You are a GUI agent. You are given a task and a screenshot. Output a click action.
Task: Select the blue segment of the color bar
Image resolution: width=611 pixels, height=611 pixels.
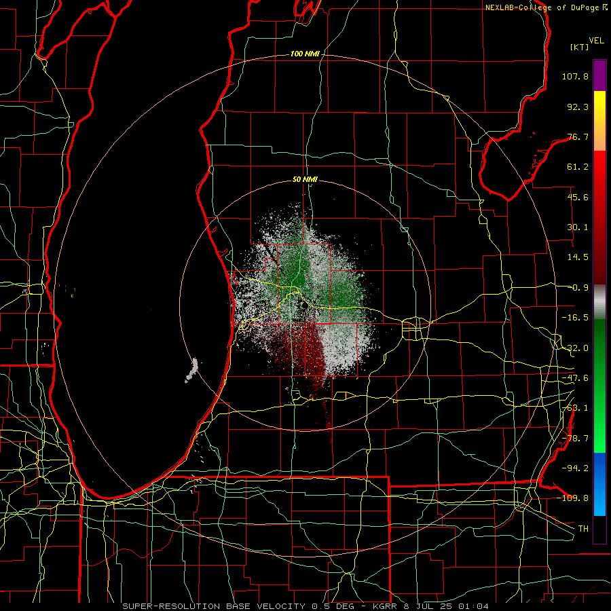599,484
